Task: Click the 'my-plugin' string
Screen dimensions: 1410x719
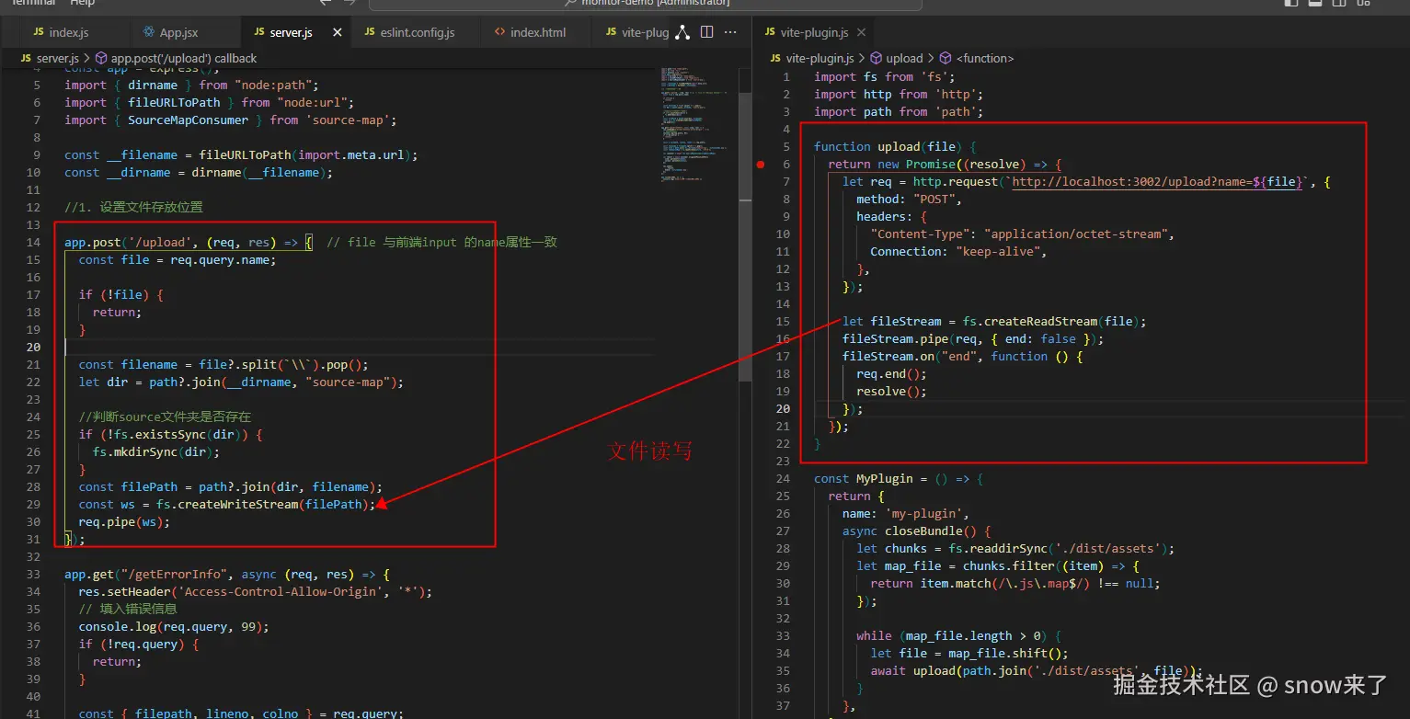Action: point(923,514)
